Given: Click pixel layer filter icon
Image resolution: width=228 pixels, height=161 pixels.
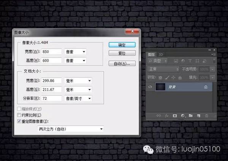Looking at the screenshot, I should (x=176, y=61).
